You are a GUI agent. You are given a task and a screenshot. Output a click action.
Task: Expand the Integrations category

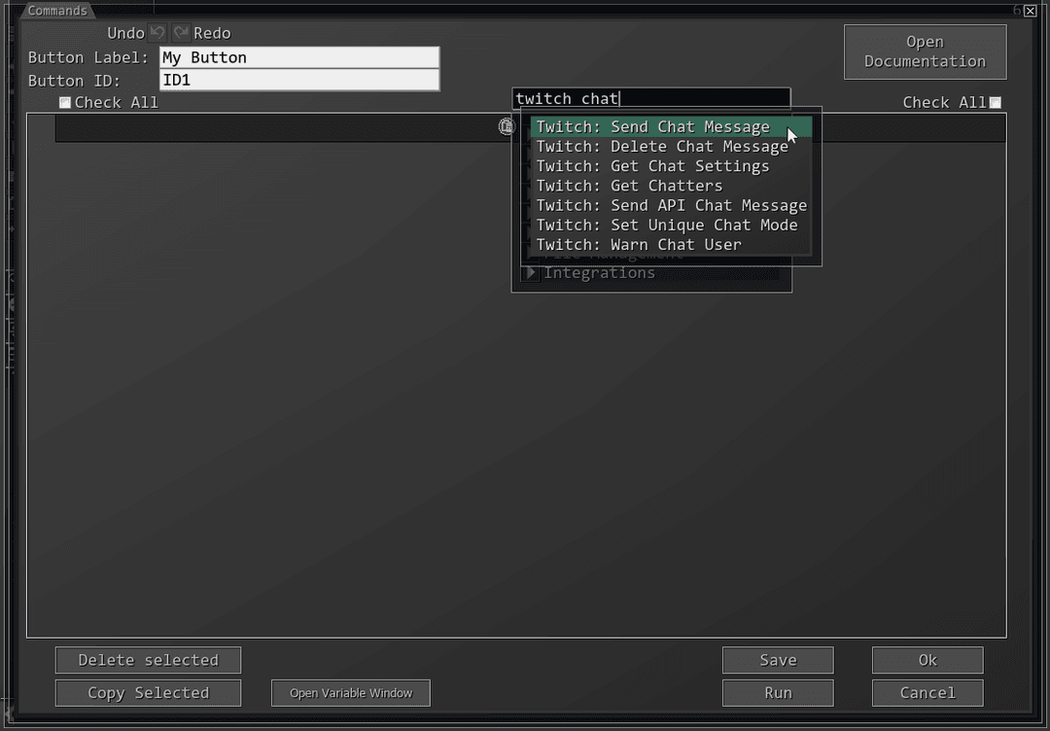coord(531,272)
